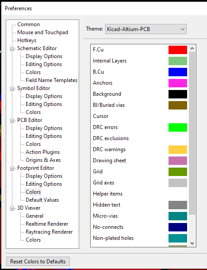
Task: Collapse the PCB Editor tree node
Action: tap(12, 121)
